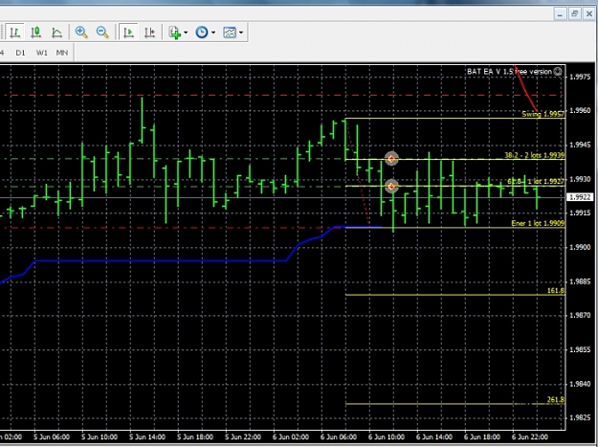
Task: Close the chart window
Action: (x=588, y=14)
